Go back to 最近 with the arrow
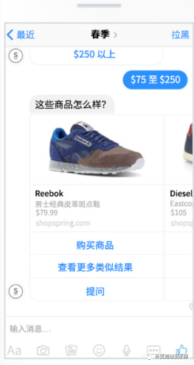The height and width of the screenshot is (365, 194). coord(20,35)
